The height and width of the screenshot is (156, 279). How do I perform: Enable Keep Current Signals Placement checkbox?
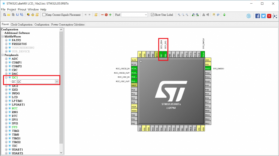[44, 15]
